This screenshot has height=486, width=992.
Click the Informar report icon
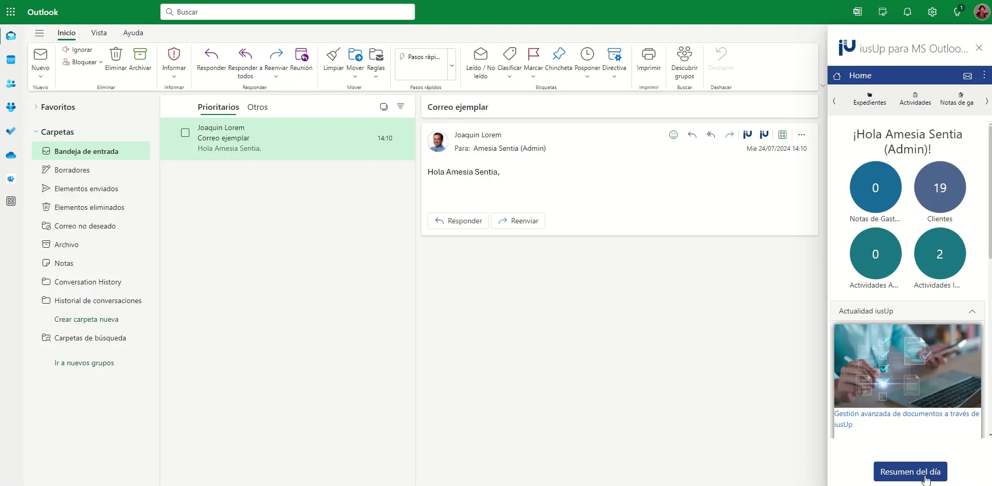[x=174, y=54]
